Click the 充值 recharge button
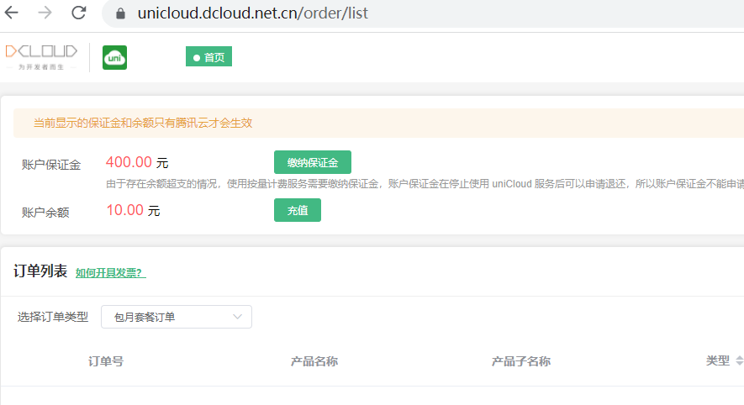Image resolution: width=744 pixels, height=405 pixels. pyautogui.click(x=298, y=209)
